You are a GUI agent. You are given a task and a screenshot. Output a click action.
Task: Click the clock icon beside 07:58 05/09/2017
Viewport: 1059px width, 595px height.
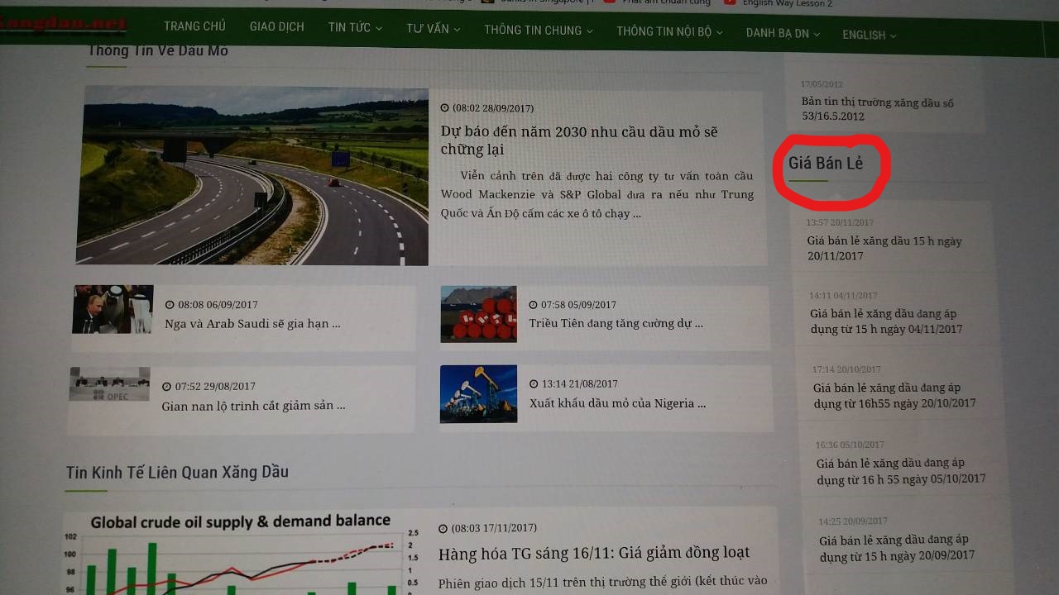[x=534, y=305]
